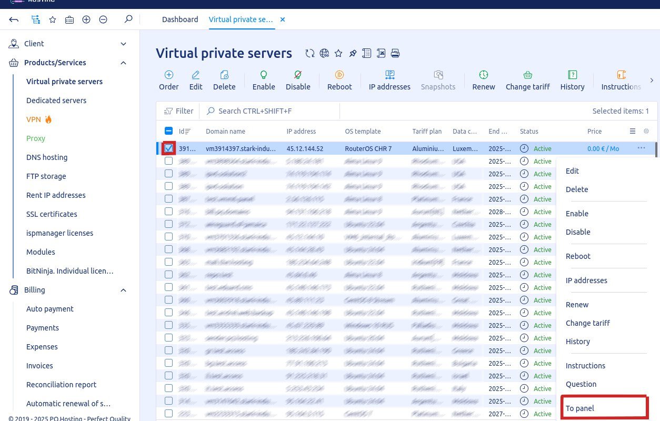Open the magnifier search in top bar
660x421 pixels.
coord(128,19)
